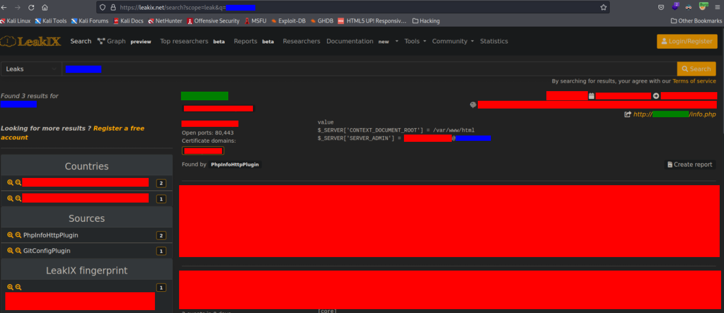Bookmark this page with the star icon
The width and height of the screenshot is (724, 313).
(603, 7)
